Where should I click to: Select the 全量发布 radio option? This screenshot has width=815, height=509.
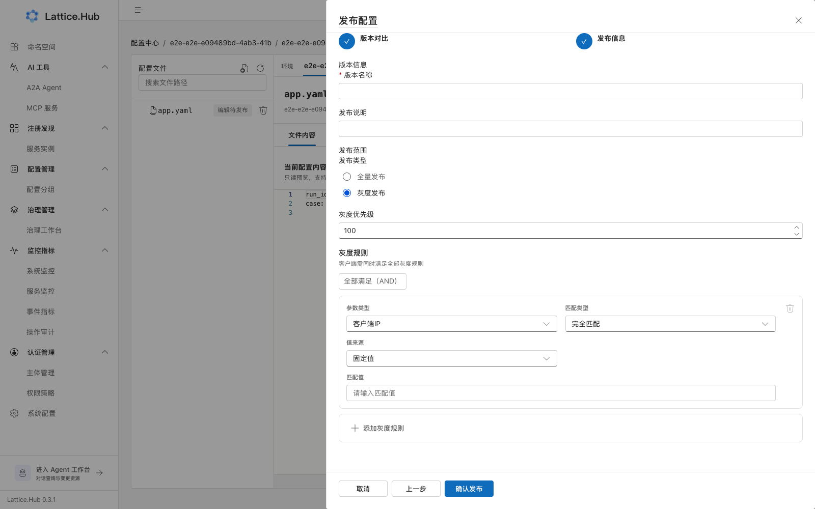coord(347,177)
